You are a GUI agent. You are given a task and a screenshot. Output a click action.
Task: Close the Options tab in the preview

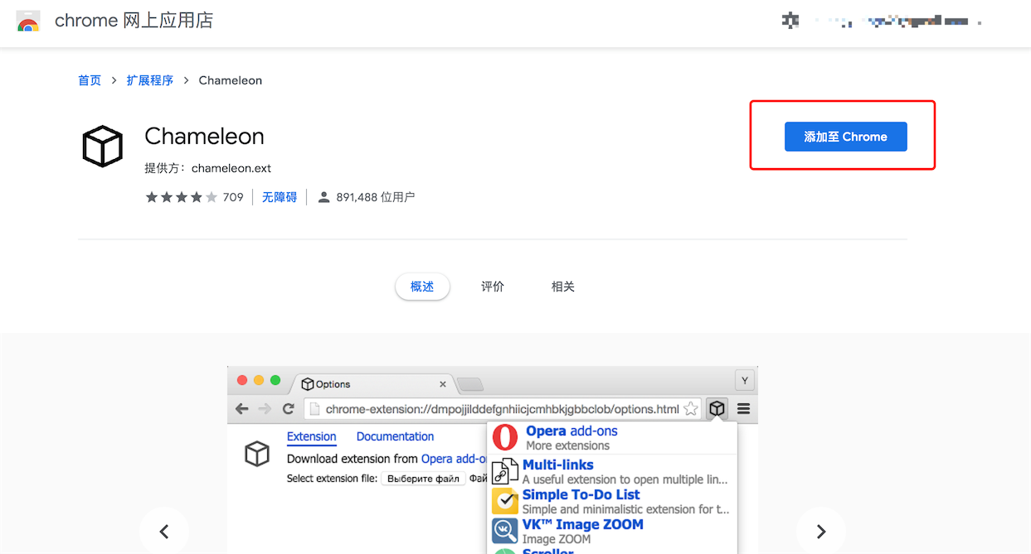point(443,384)
